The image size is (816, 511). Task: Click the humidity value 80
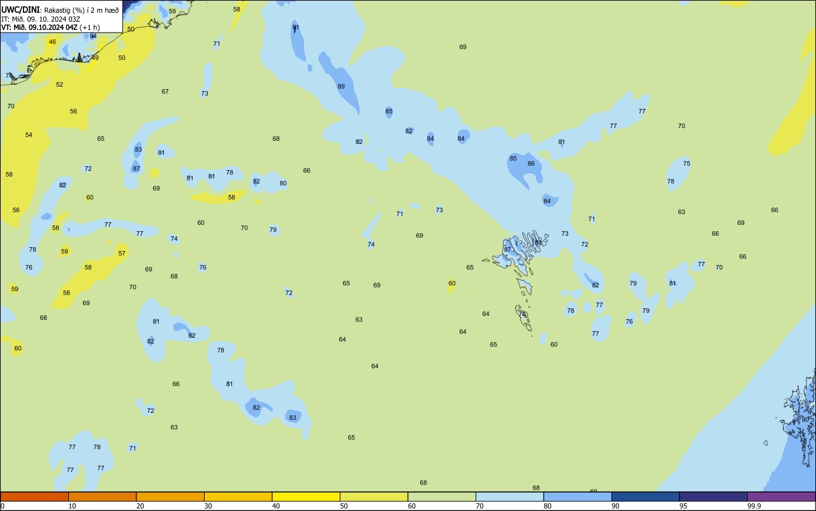tap(283, 184)
